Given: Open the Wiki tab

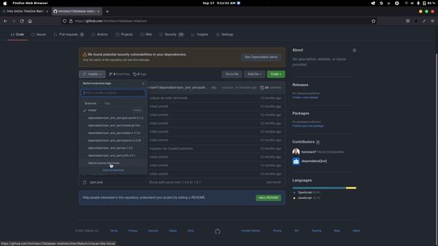Looking at the screenshot, I should click(146, 35).
